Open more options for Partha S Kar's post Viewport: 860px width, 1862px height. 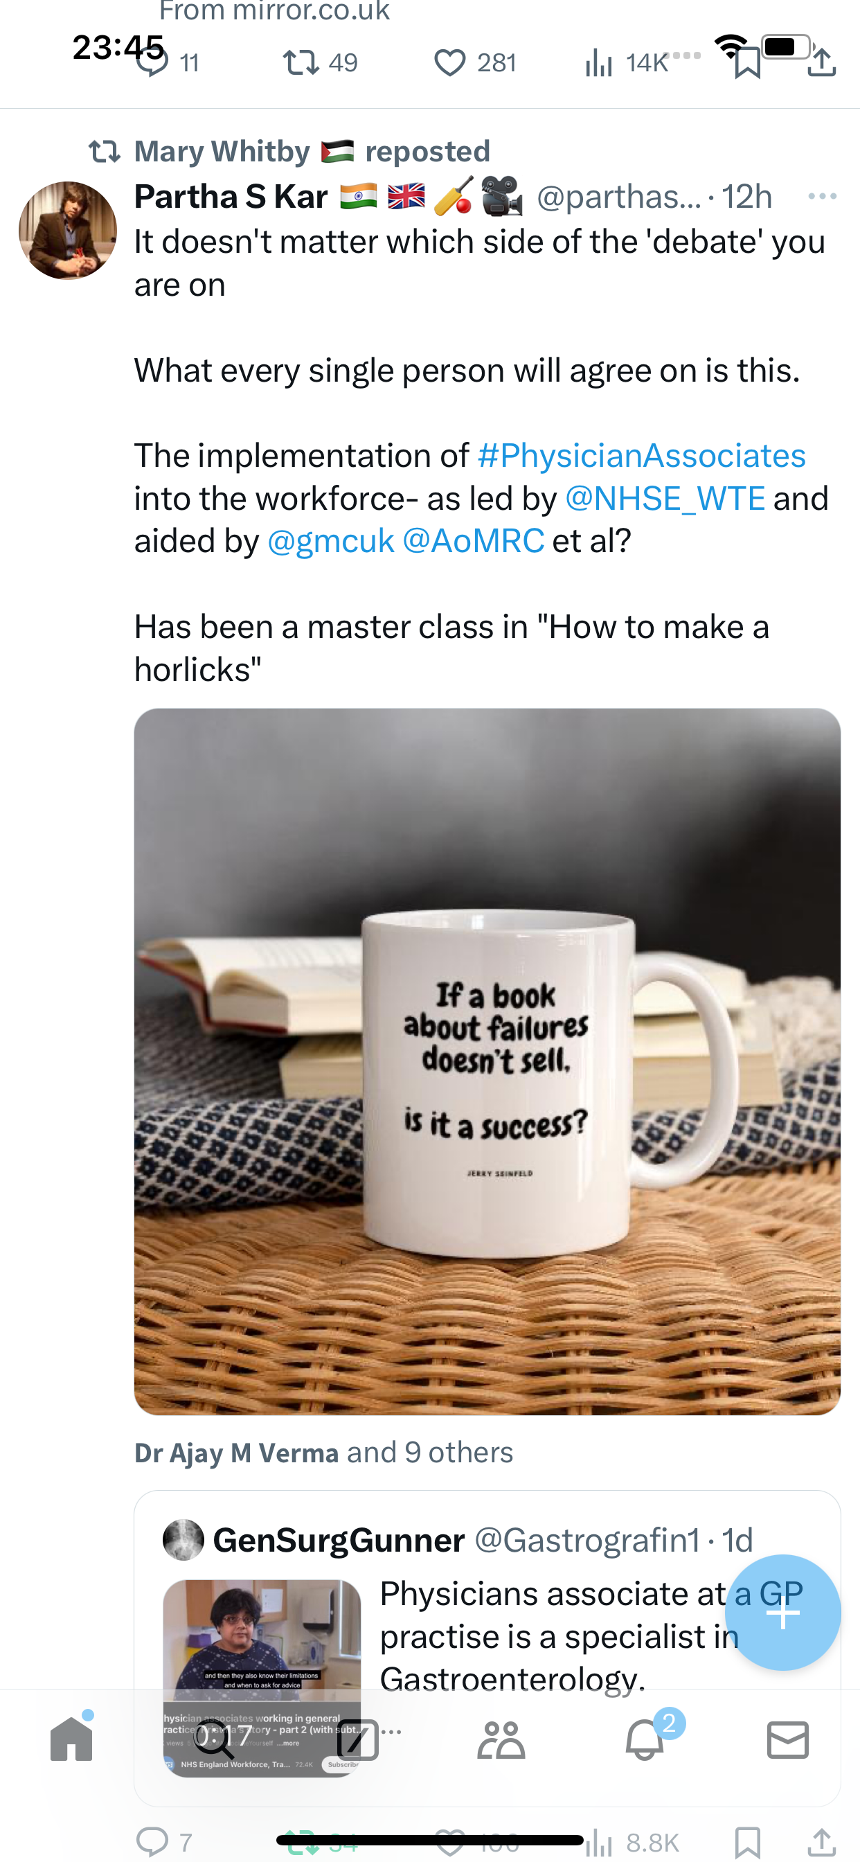tap(822, 197)
